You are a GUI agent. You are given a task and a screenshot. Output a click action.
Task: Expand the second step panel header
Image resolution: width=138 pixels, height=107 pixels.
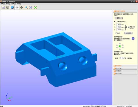coord(125,66)
